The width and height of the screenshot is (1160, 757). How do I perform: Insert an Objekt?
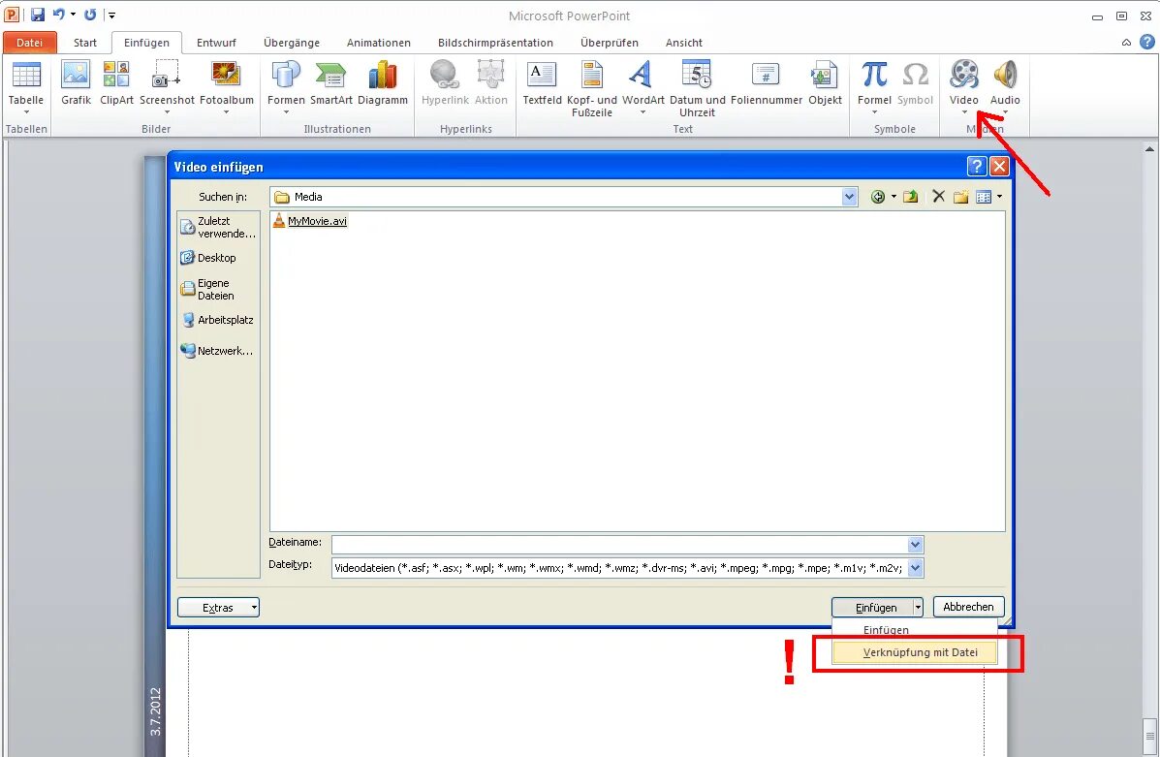tap(824, 83)
